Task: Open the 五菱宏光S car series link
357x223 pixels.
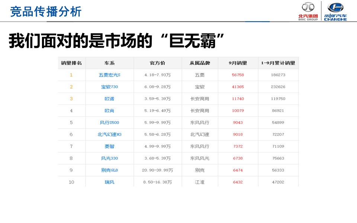Action: (x=109, y=75)
